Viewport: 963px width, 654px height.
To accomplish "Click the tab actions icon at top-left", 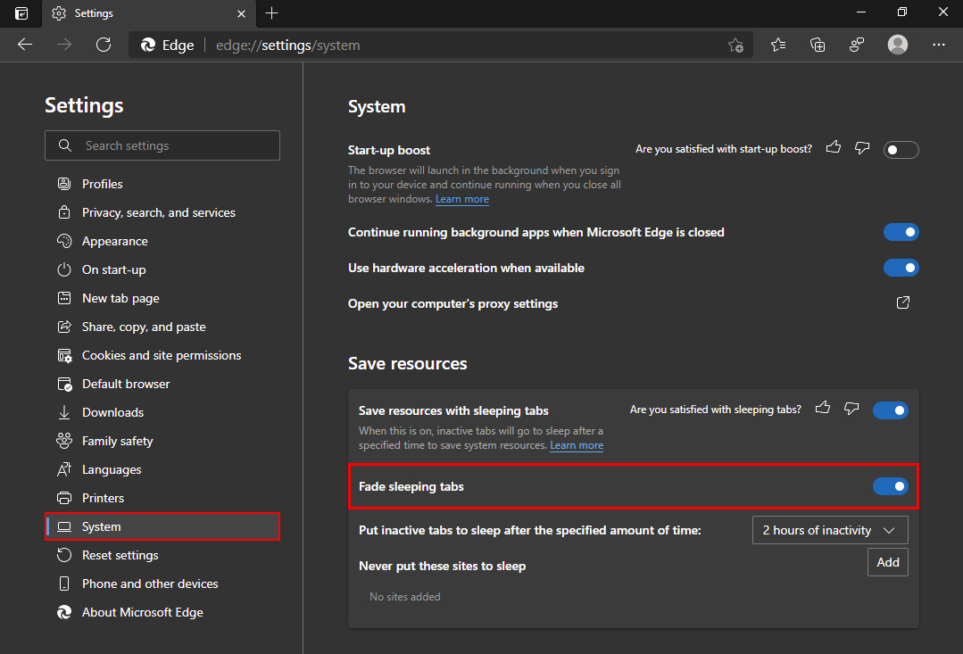I will click(21, 13).
